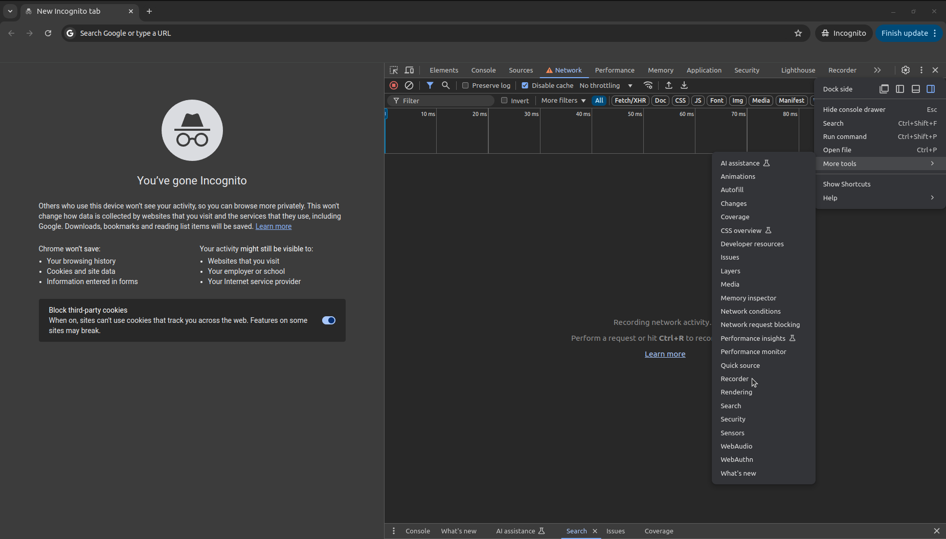The image size is (946, 539).
Task: Expand the More filters dropdown
Action: coord(563,101)
